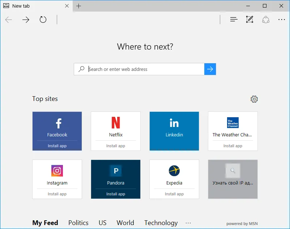Open the More actions menu

coord(281,20)
